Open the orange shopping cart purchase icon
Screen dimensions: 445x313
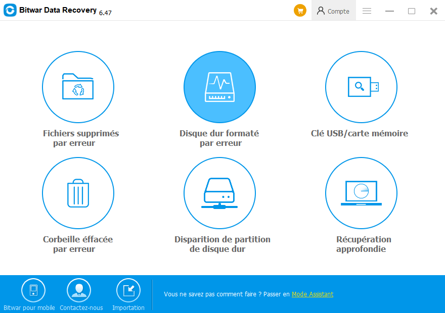300,11
